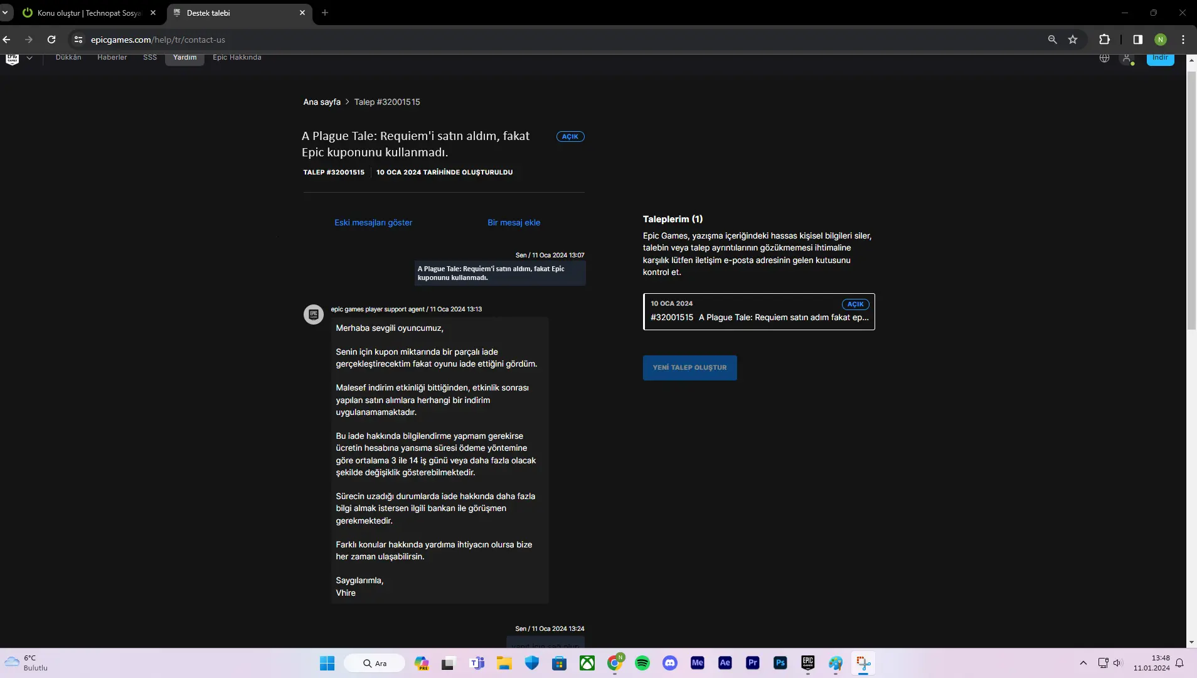This screenshot has height=678, width=1197.
Task: Launch the Xbox app
Action: pos(587,664)
